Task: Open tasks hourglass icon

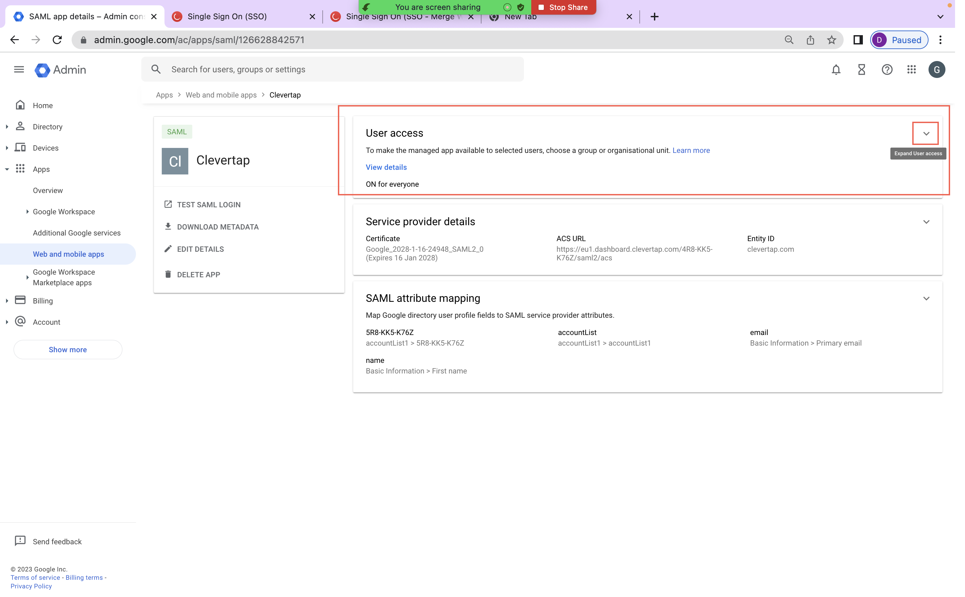Action: pos(861,70)
